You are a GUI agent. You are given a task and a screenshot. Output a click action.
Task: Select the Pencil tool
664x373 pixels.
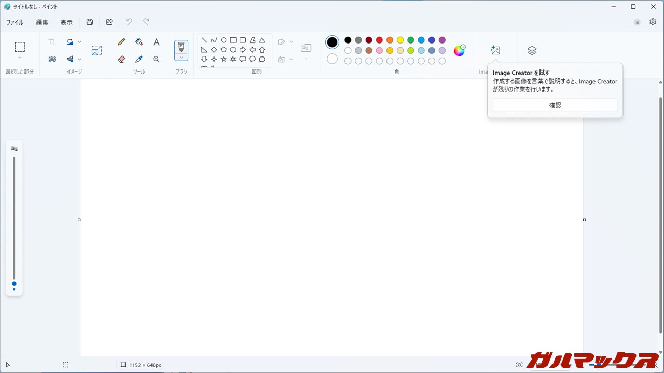pos(121,42)
